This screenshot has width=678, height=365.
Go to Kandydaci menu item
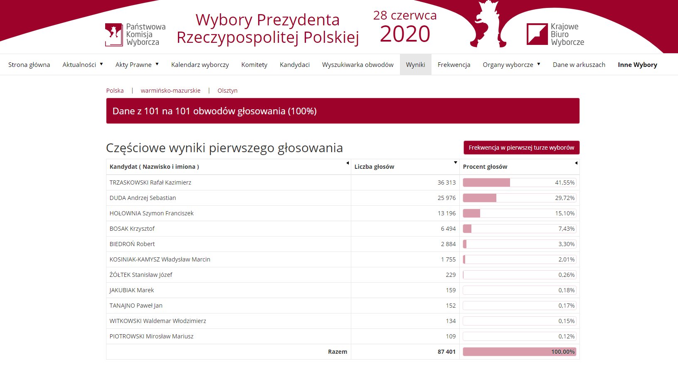295,64
